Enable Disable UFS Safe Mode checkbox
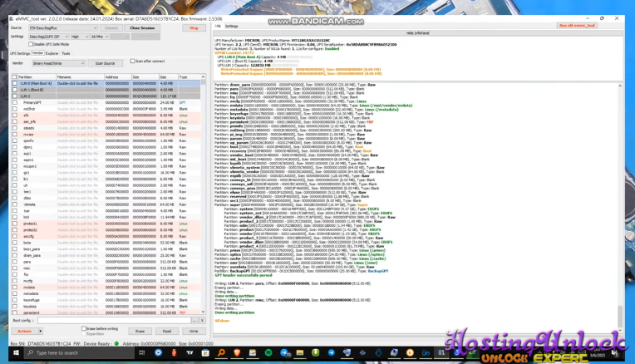This screenshot has width=635, height=364. click(x=32, y=44)
